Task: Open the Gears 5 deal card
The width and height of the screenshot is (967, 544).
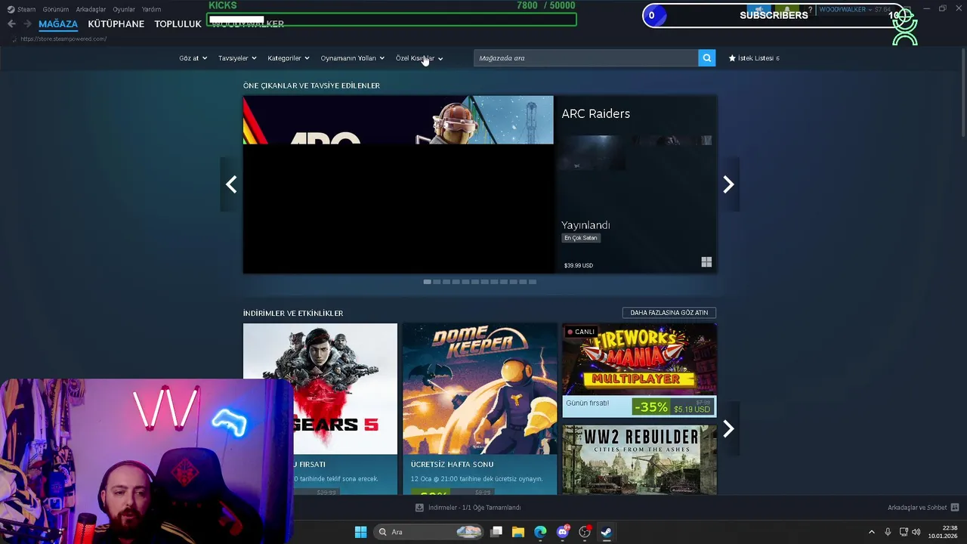Action: tap(320, 409)
